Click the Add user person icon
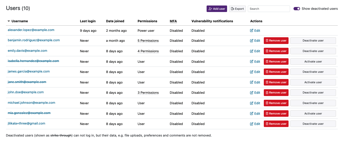 pyautogui.click(x=210, y=9)
